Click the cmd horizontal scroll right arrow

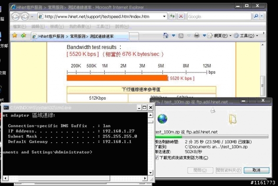point(145,178)
